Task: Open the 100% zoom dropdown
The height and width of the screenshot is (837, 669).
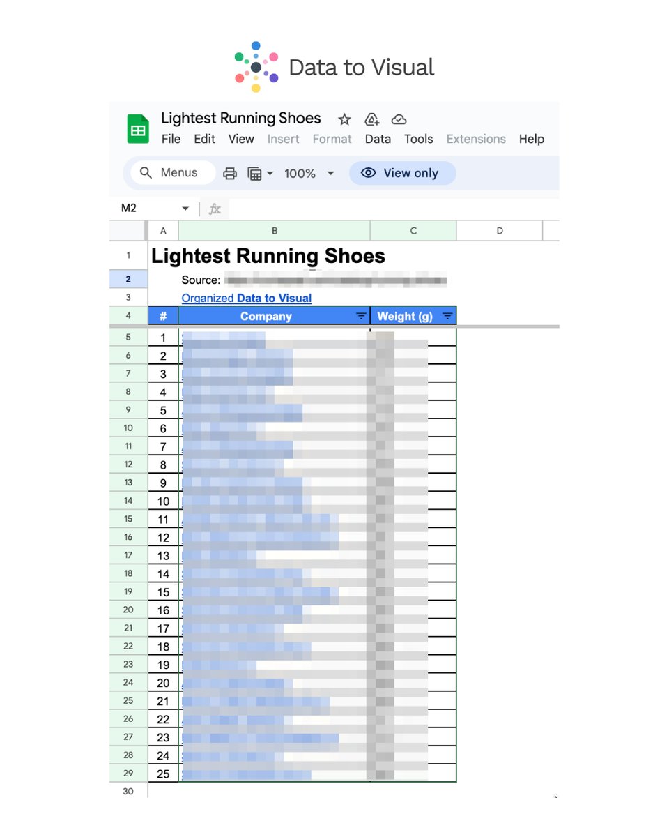Action: [x=309, y=174]
